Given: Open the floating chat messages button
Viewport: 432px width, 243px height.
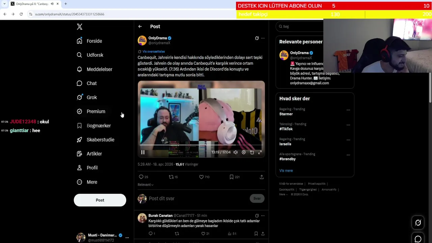Looking at the screenshot, I should (418, 239).
